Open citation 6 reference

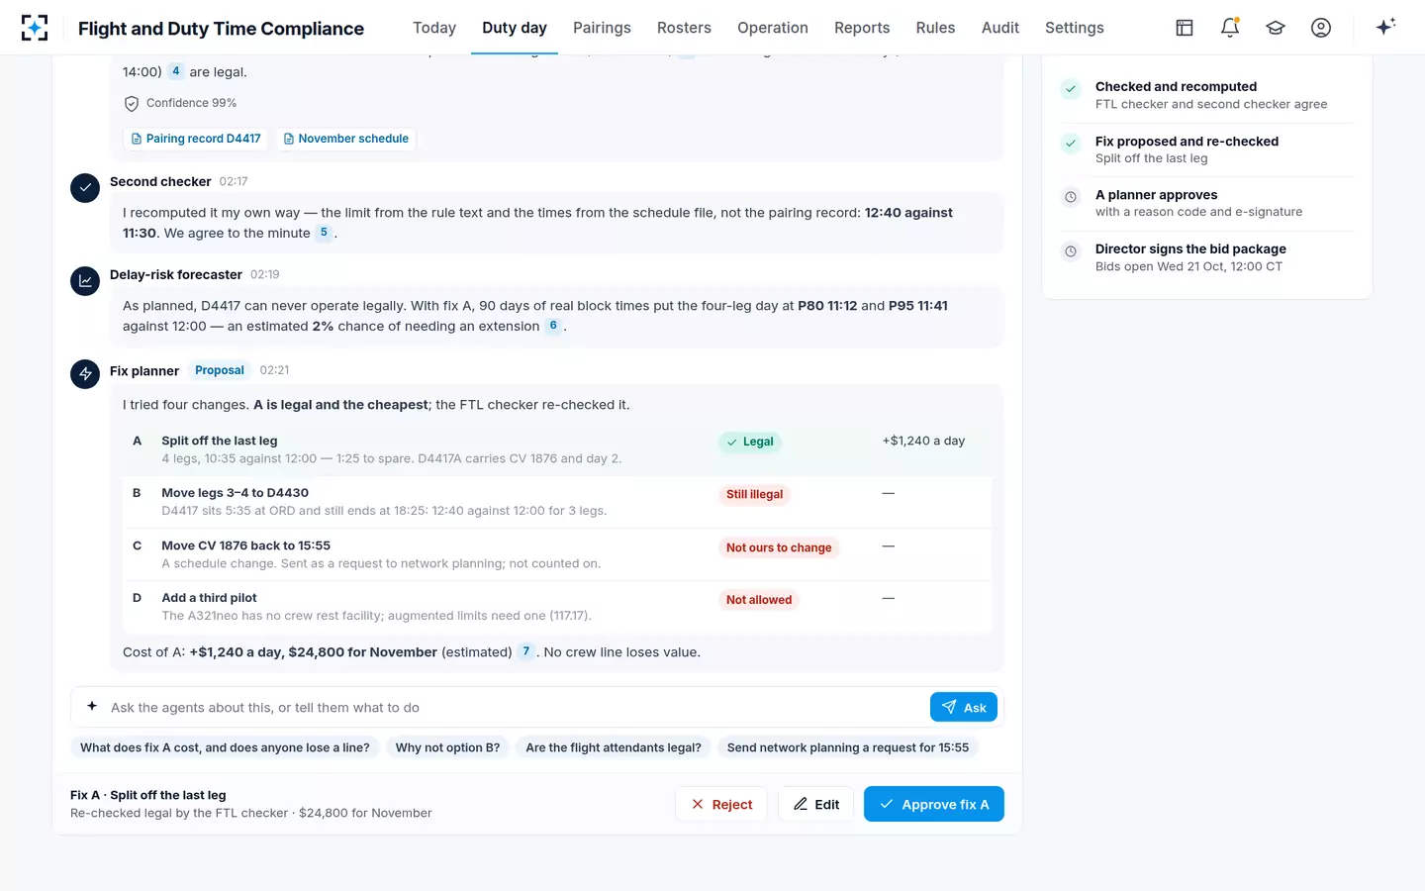tap(553, 326)
